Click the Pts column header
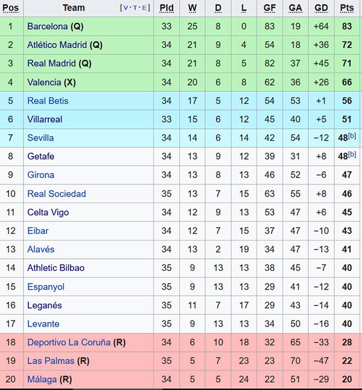The width and height of the screenshot is (362, 390). 347,8
